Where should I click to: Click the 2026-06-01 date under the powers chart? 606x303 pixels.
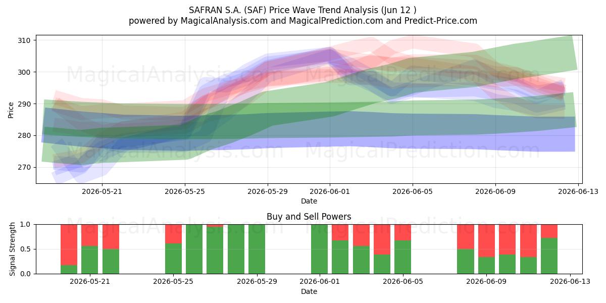tap(320, 282)
